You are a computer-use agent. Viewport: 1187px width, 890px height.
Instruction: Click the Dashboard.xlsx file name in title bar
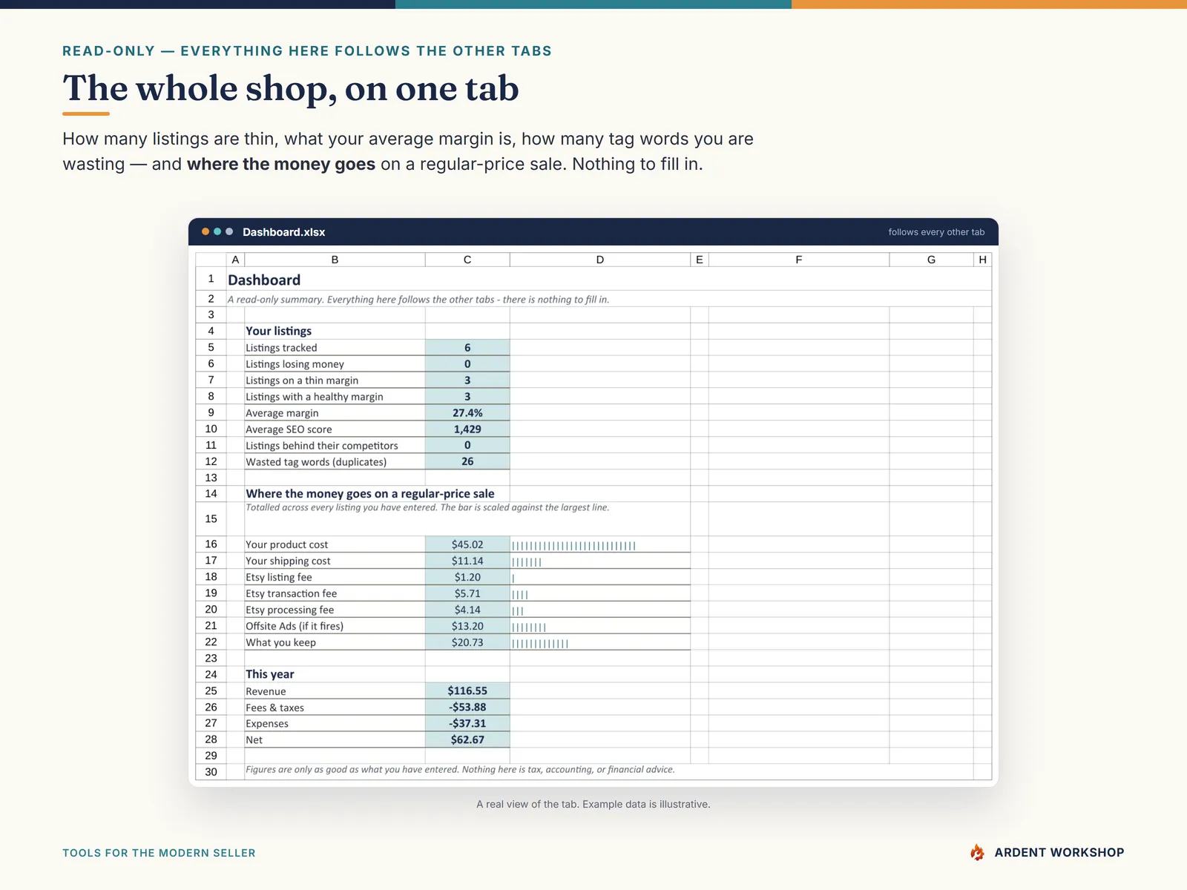coord(283,232)
